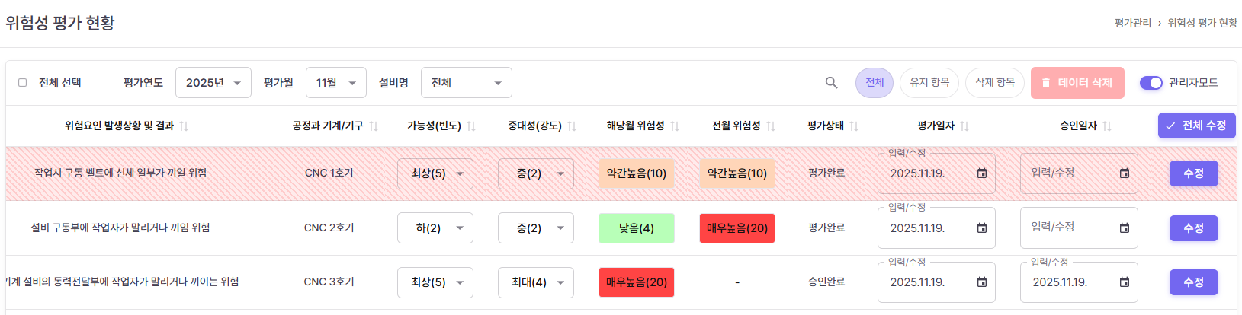The image size is (1242, 315).
Task: Open calendar for CNC 1호기 평가일자
Action: (x=982, y=173)
